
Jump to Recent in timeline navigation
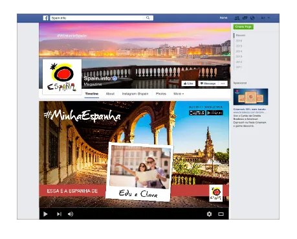[x=241, y=35]
